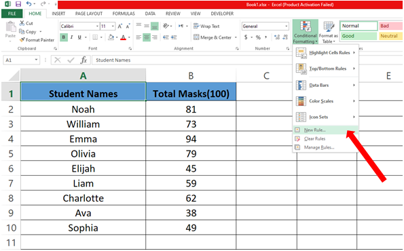Click the Conditional Formatting button
The width and height of the screenshot is (404, 251).
[x=306, y=32]
